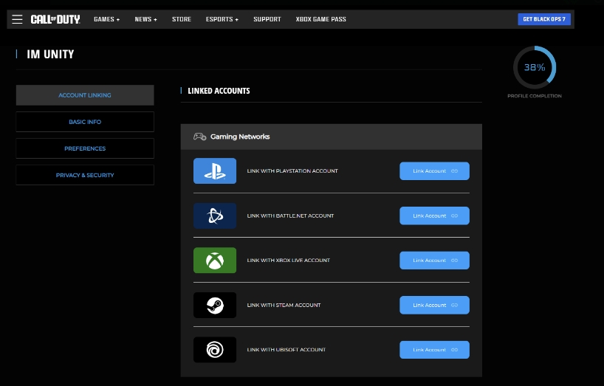Open the hamburger menu icon
Viewport: 604px width, 386px height.
coord(17,19)
